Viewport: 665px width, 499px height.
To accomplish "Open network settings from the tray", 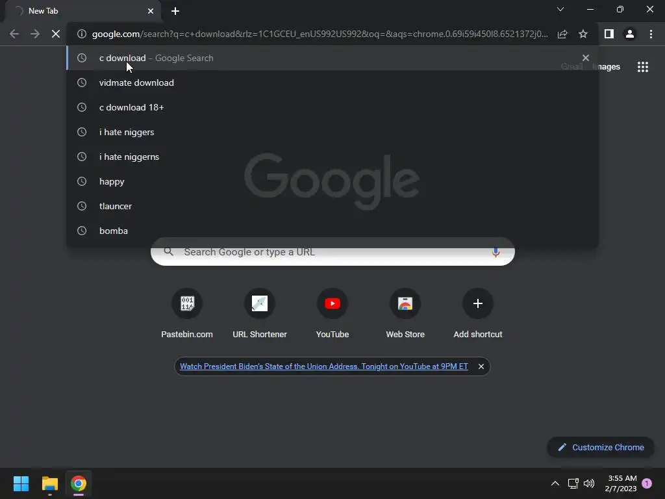I will click(x=573, y=483).
